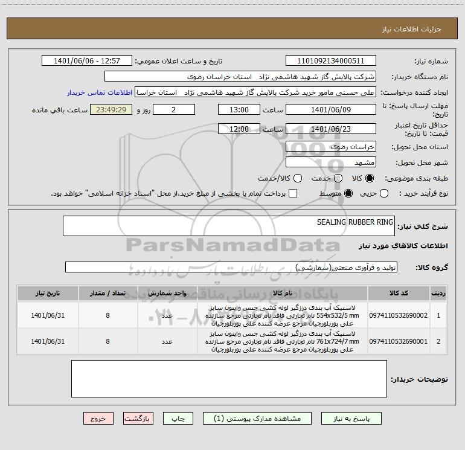Click the تاریخ نیاز column header

(x=48, y=294)
